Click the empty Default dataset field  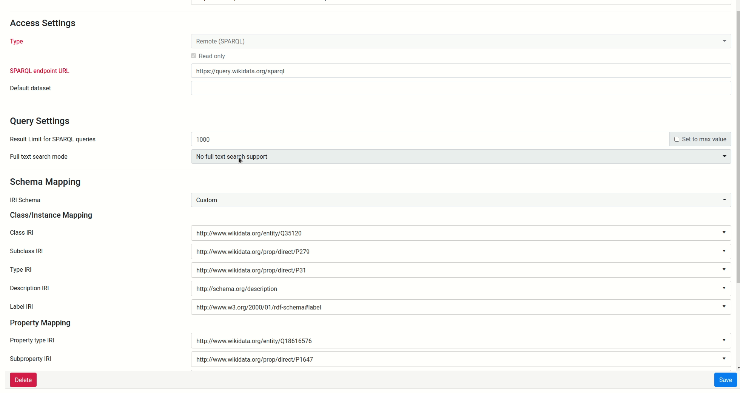[x=378, y=88]
